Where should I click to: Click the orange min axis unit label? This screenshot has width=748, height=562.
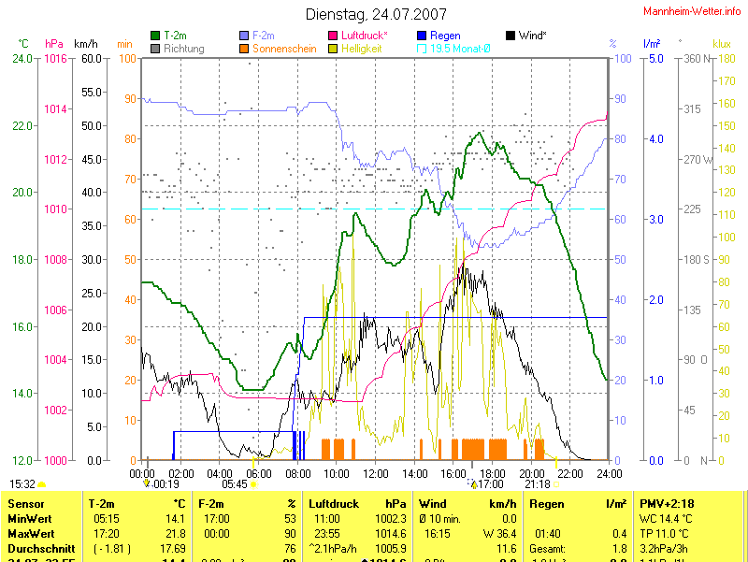[x=124, y=44]
